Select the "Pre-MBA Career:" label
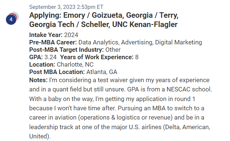This screenshot has width=230, height=141. tap(53, 42)
